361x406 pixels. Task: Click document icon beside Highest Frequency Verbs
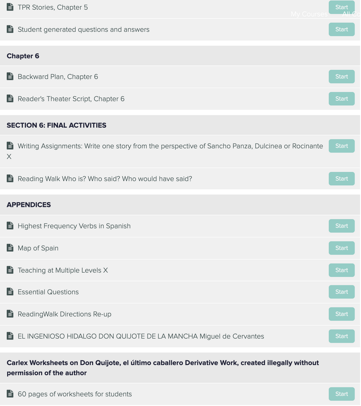pos(10,226)
